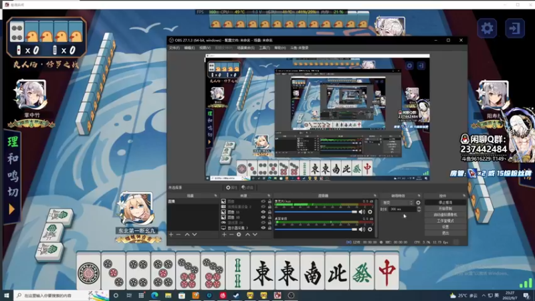535x301 pixels.
Task: Open OBS 编辑(E) menu
Action: [x=189, y=47]
